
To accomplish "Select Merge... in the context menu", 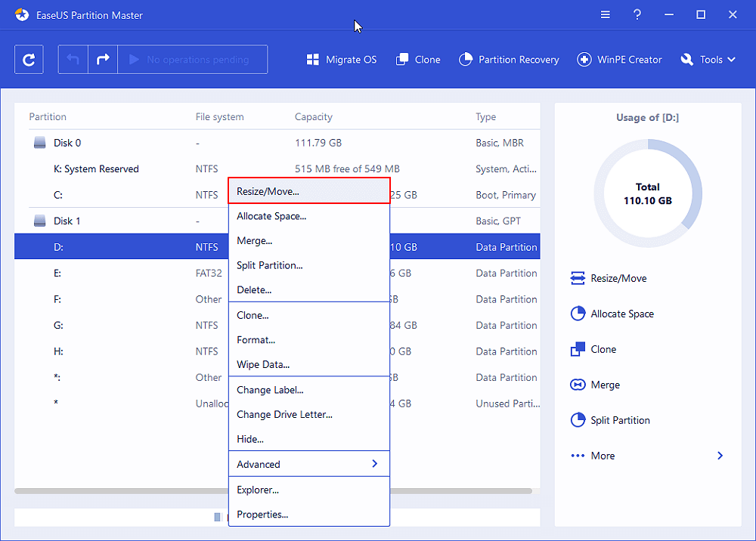I will coord(309,241).
